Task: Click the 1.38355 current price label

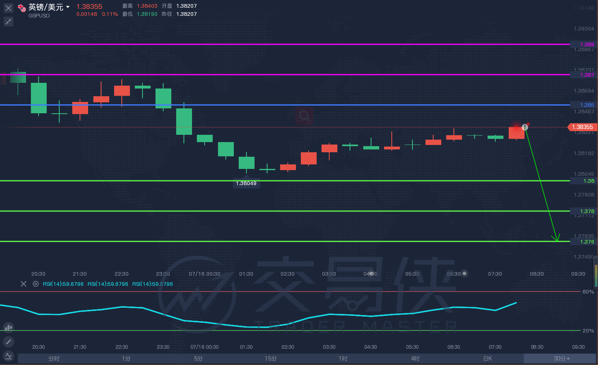Action: point(582,127)
